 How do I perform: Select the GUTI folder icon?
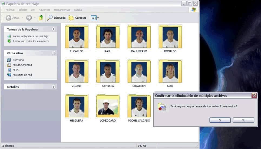click(170, 71)
